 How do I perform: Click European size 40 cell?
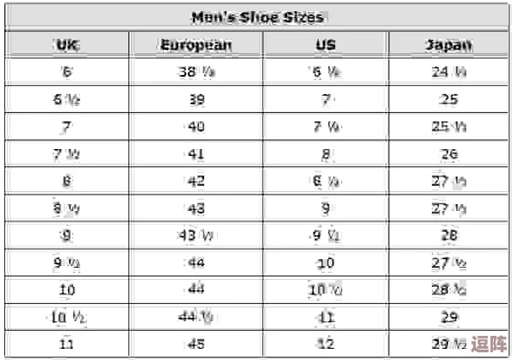(196, 127)
